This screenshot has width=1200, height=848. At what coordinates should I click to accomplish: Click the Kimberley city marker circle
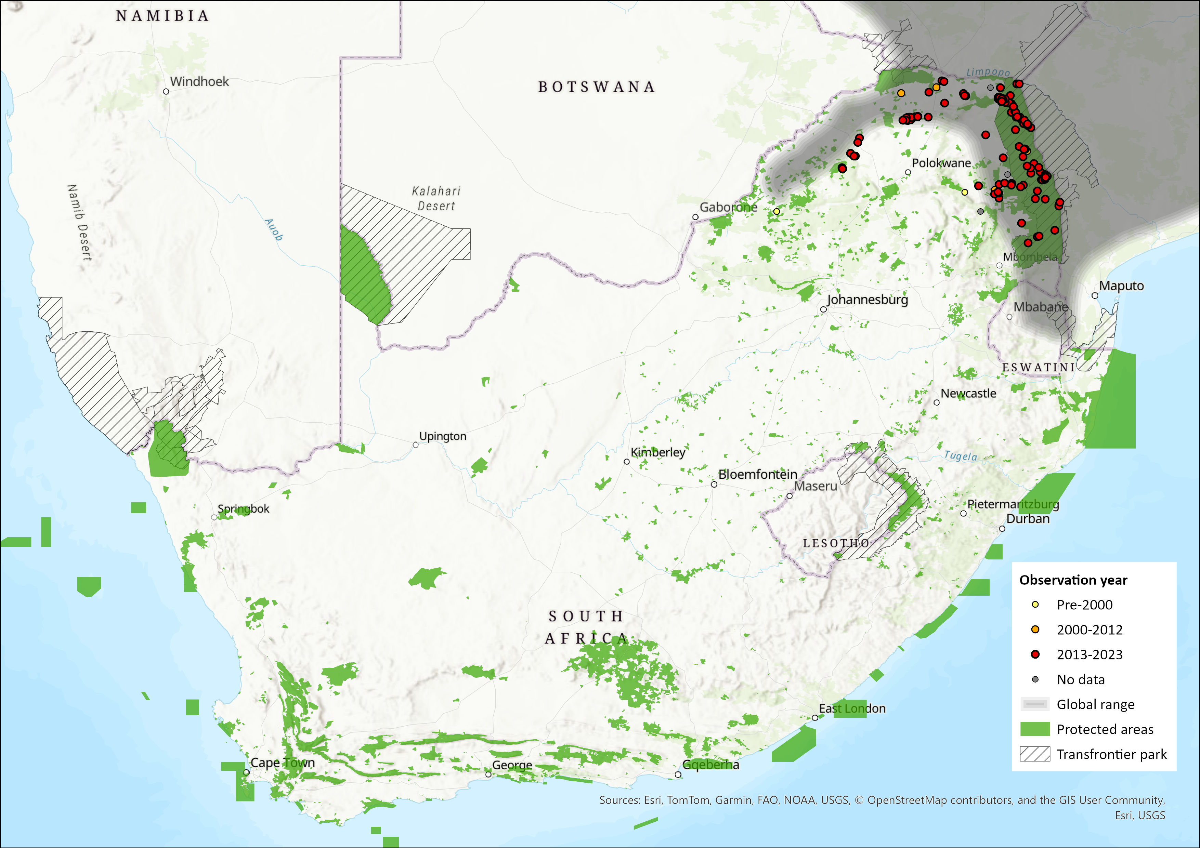(627, 461)
